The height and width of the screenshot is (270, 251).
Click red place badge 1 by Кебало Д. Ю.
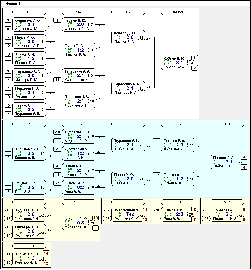pyautogui.click(x=195, y=58)
